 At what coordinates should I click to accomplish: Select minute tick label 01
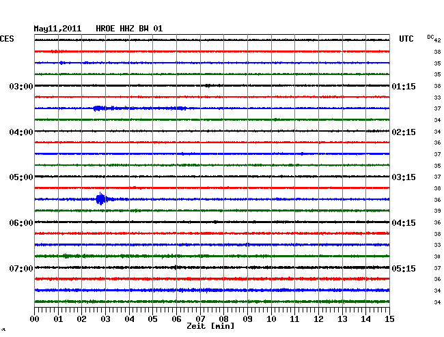pos(58,319)
